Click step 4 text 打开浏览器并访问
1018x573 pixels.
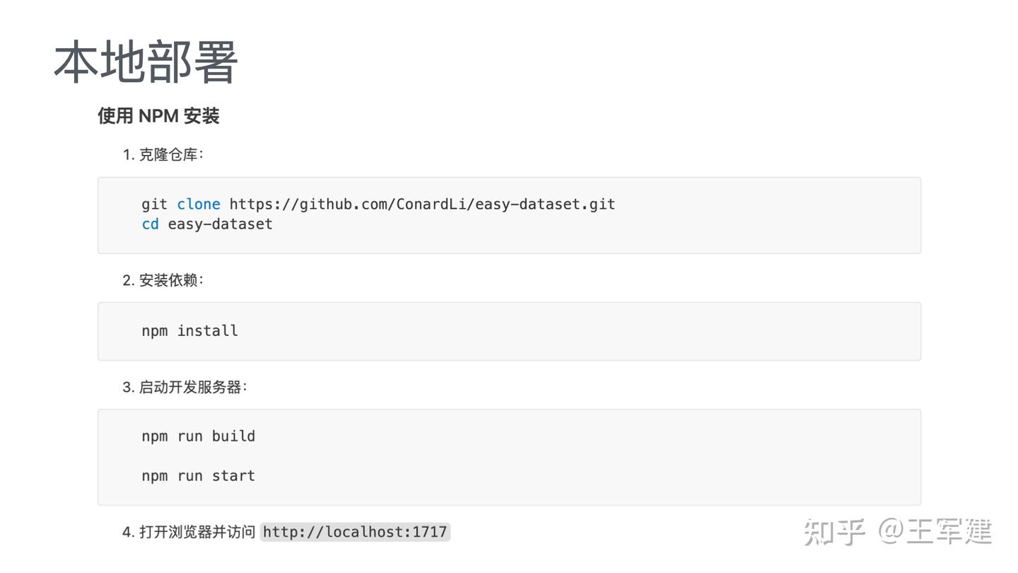tap(197, 532)
